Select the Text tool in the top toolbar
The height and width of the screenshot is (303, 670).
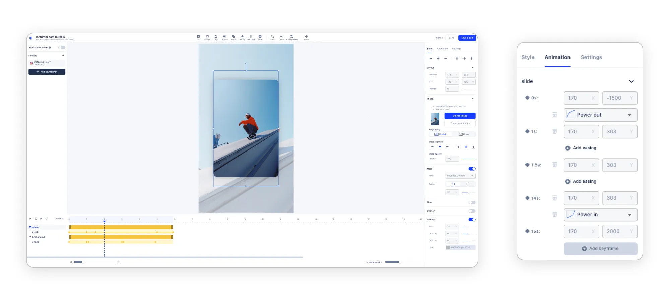198,37
